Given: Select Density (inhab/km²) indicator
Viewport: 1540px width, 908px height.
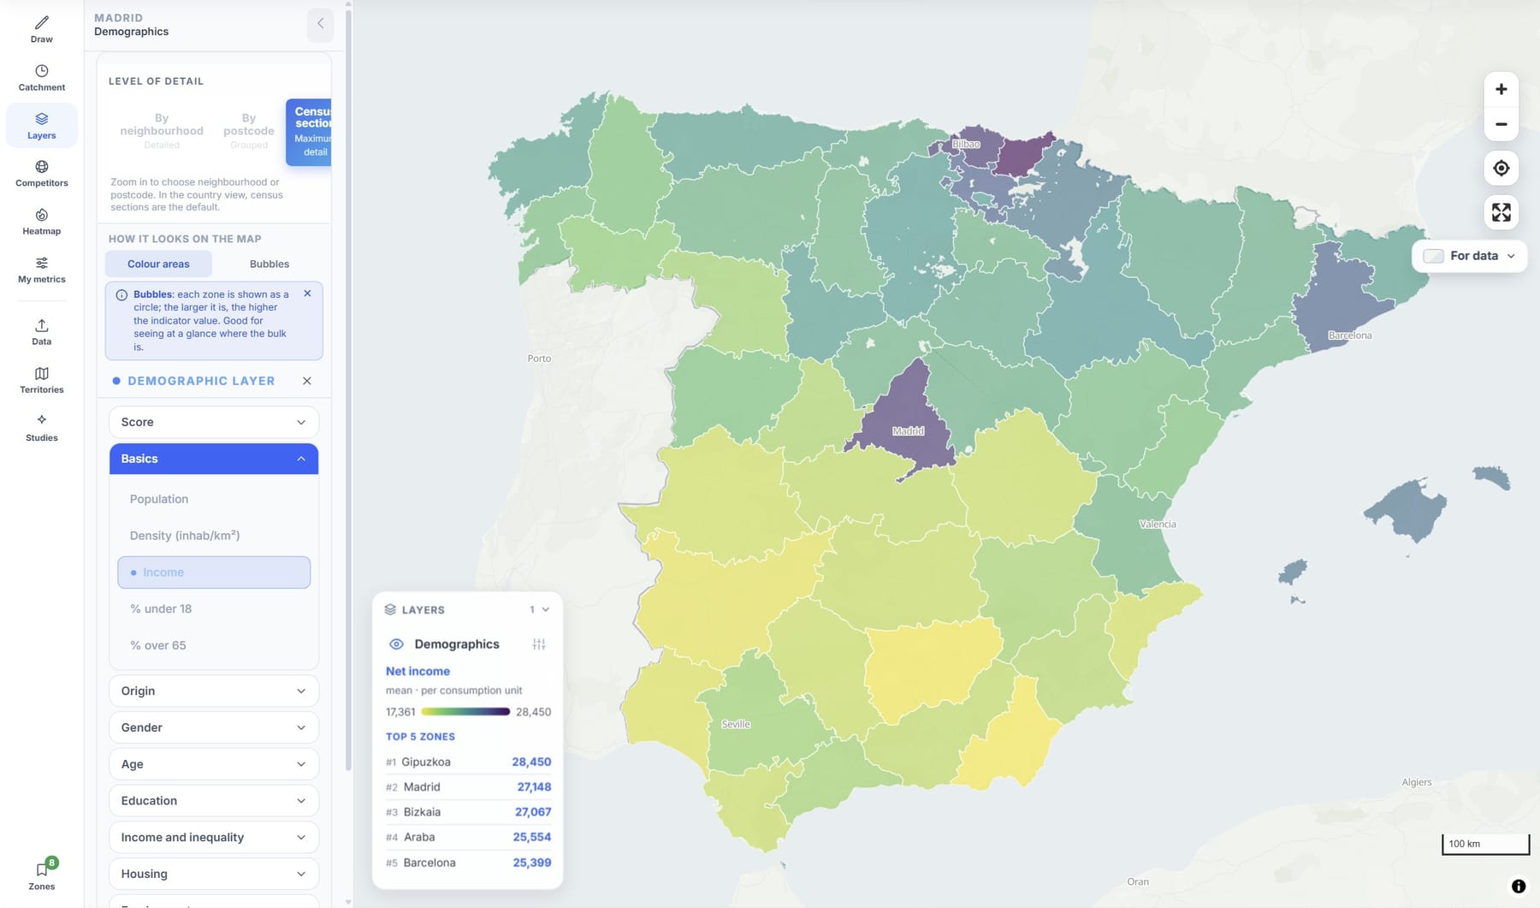Looking at the screenshot, I should point(214,536).
